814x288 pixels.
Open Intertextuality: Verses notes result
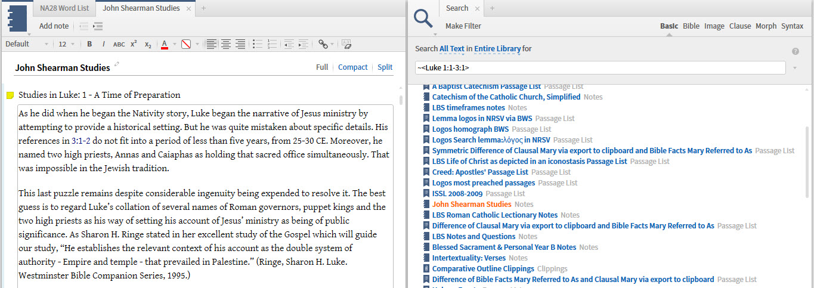[469, 258]
